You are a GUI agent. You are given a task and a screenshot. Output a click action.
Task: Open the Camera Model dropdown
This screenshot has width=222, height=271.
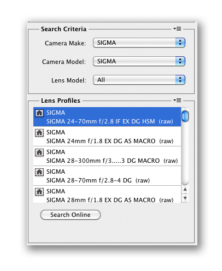[139, 61]
